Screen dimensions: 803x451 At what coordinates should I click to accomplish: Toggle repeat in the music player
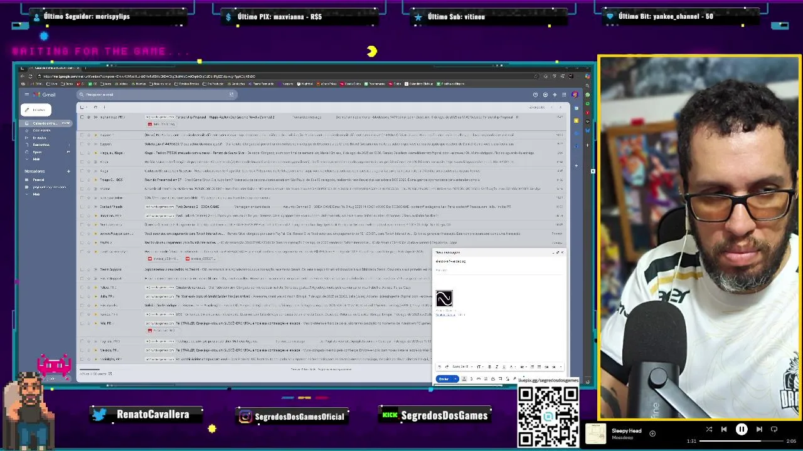point(774,429)
